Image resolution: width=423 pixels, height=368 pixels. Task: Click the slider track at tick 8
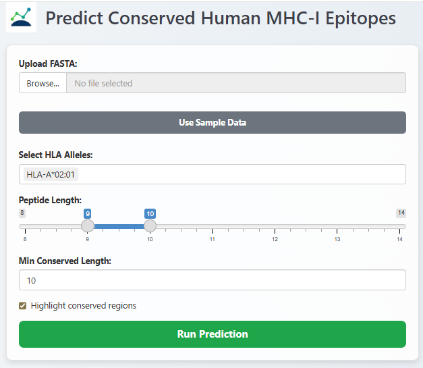[x=25, y=226]
